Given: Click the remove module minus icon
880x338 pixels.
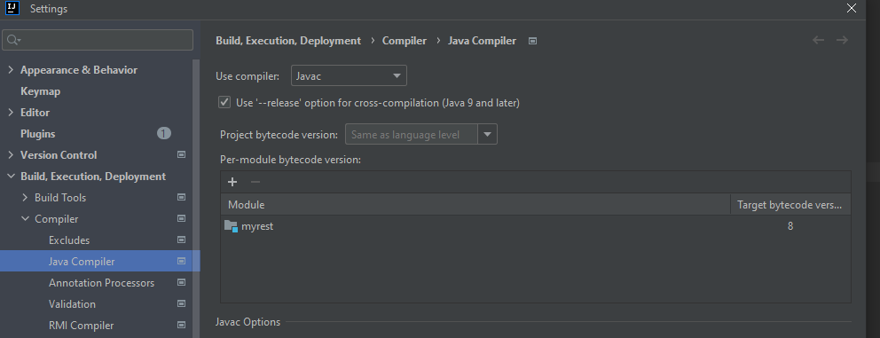Looking at the screenshot, I should click(x=255, y=182).
